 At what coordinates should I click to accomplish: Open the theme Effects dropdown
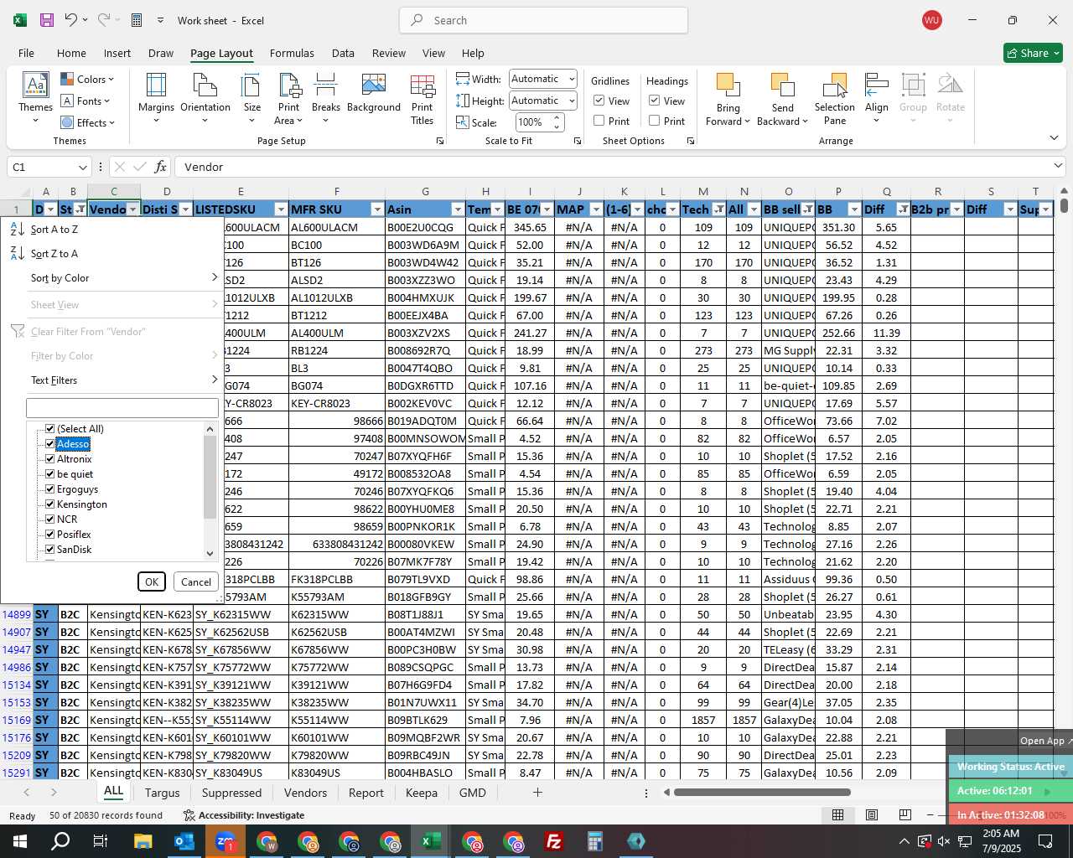point(87,123)
